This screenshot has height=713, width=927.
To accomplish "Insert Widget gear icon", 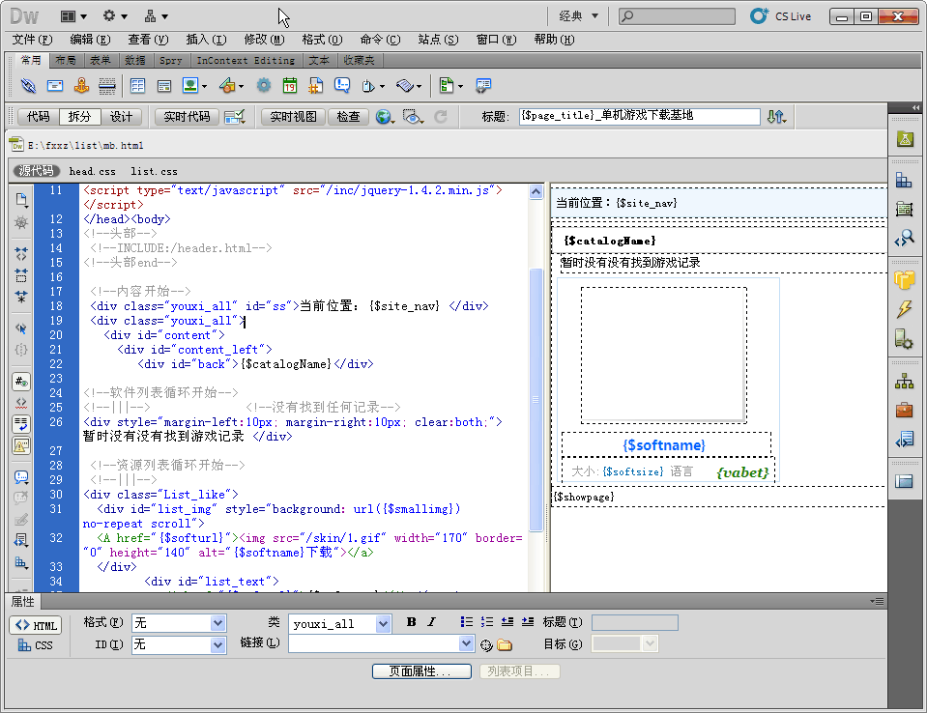I will coord(263,85).
